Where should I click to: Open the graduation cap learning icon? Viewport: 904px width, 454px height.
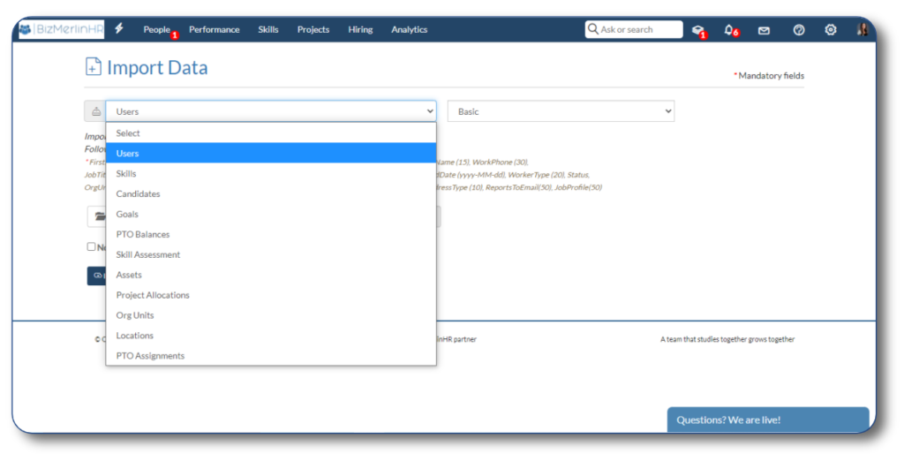(x=698, y=30)
